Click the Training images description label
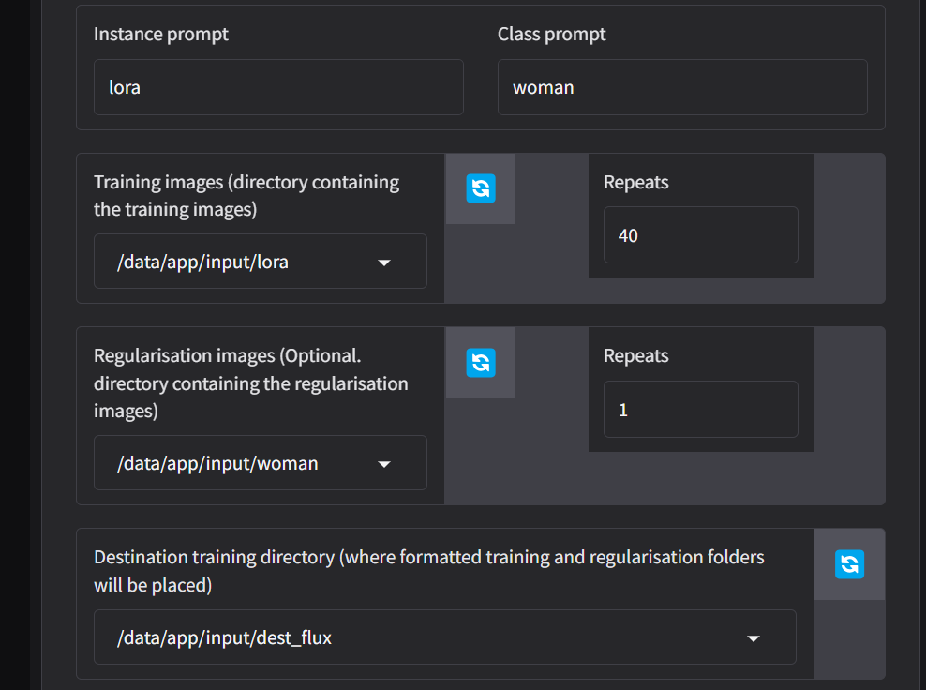Screen dimensions: 926x690 coord(246,195)
